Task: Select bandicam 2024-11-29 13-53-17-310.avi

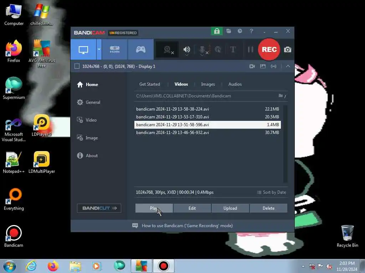Action: 207,117
